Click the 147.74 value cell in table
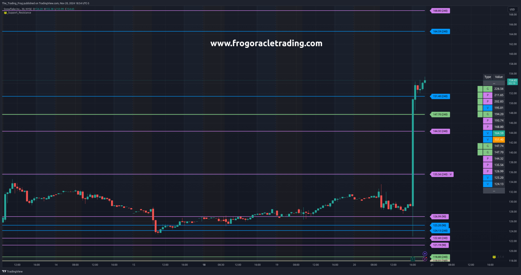 (x=499, y=146)
